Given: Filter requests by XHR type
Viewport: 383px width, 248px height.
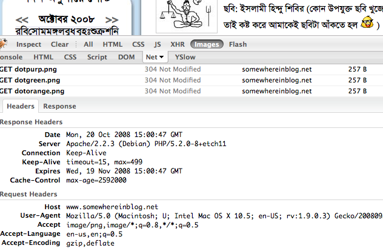Looking at the screenshot, I should (178, 44).
